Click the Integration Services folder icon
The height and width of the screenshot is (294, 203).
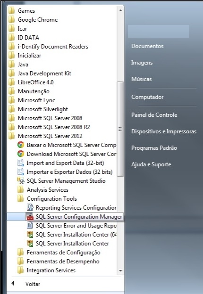[20, 270]
